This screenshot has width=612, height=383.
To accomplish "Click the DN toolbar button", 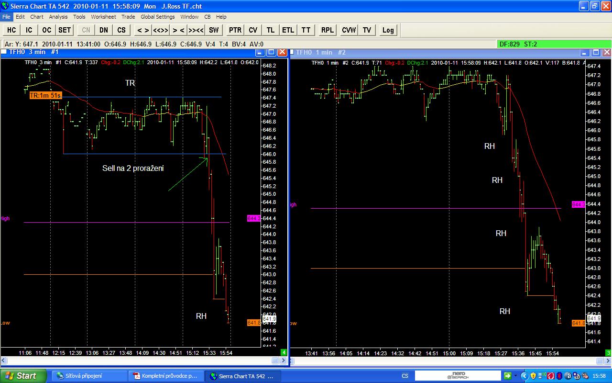I will point(104,30).
